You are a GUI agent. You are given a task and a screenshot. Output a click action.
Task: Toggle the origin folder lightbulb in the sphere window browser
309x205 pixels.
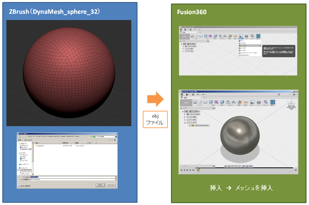tap(188, 120)
